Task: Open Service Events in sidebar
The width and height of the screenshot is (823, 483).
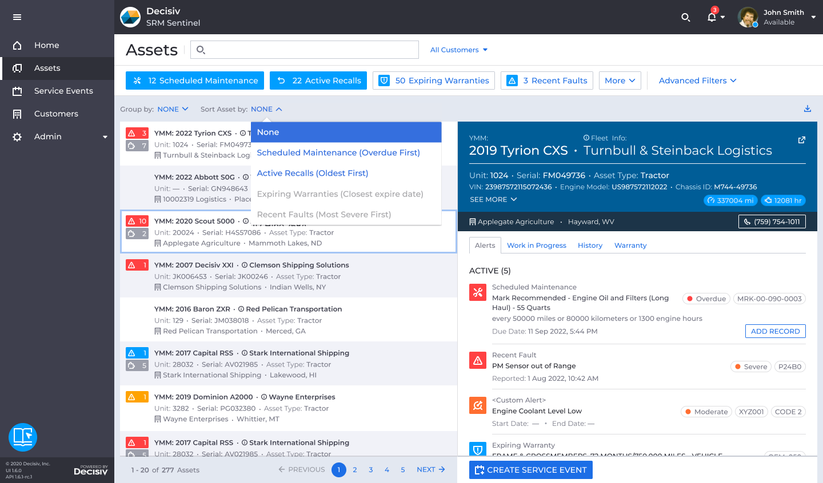Action: click(x=57, y=91)
